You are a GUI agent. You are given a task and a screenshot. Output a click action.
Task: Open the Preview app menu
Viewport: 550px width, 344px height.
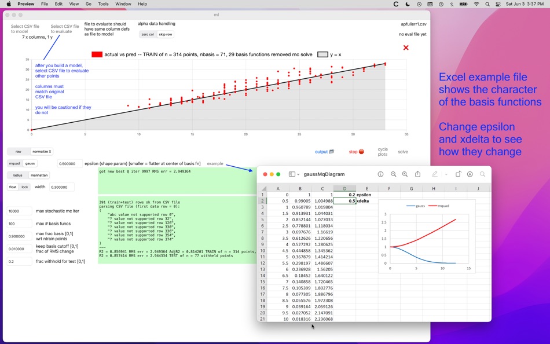tap(26, 4)
